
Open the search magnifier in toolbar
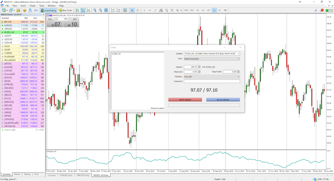pos(316,10)
